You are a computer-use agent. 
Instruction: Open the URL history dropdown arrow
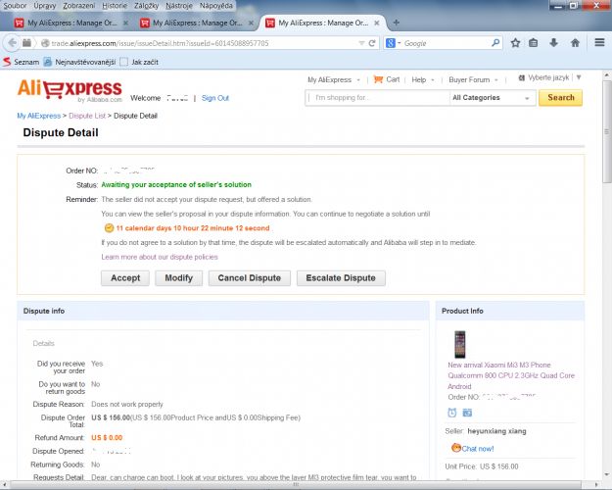pos(361,43)
